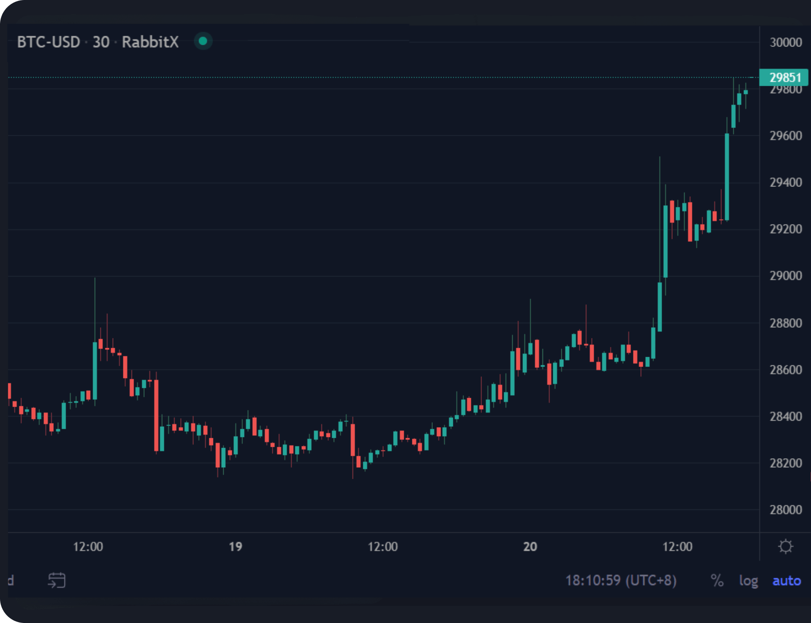This screenshot has width=811, height=623.
Task: Click the 28200 price axis label
Action: [x=786, y=463]
